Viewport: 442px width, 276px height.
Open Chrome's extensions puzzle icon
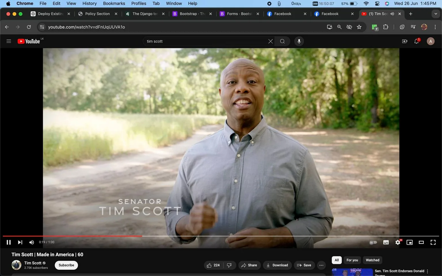386,27
